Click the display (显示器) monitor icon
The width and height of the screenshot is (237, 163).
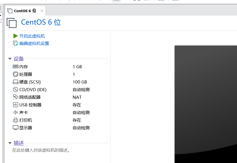tap(15, 128)
